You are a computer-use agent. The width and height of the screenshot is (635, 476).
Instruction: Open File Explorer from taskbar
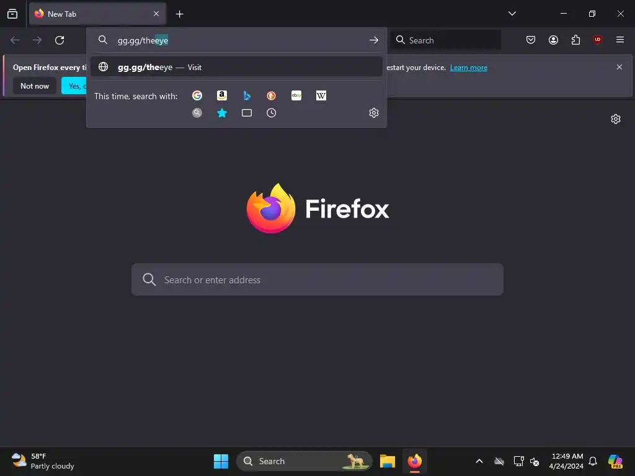point(388,461)
